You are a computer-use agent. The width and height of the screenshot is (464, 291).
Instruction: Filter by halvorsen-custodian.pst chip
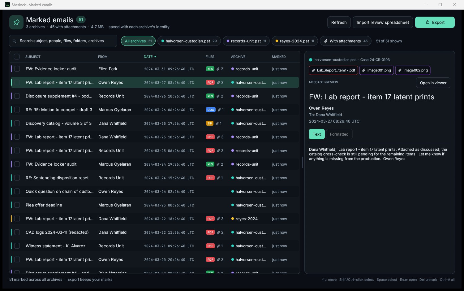[189, 41]
